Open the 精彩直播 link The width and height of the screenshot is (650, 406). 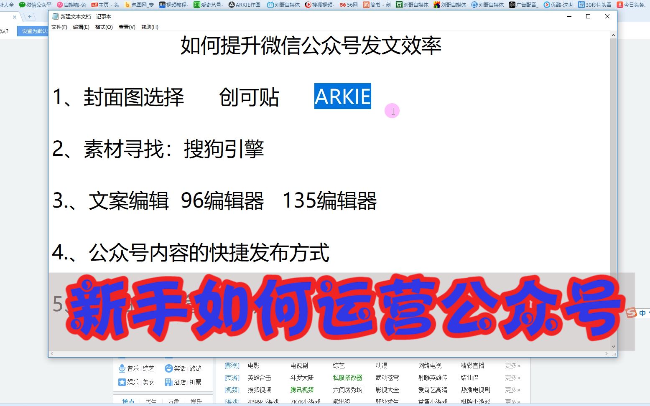(473, 365)
